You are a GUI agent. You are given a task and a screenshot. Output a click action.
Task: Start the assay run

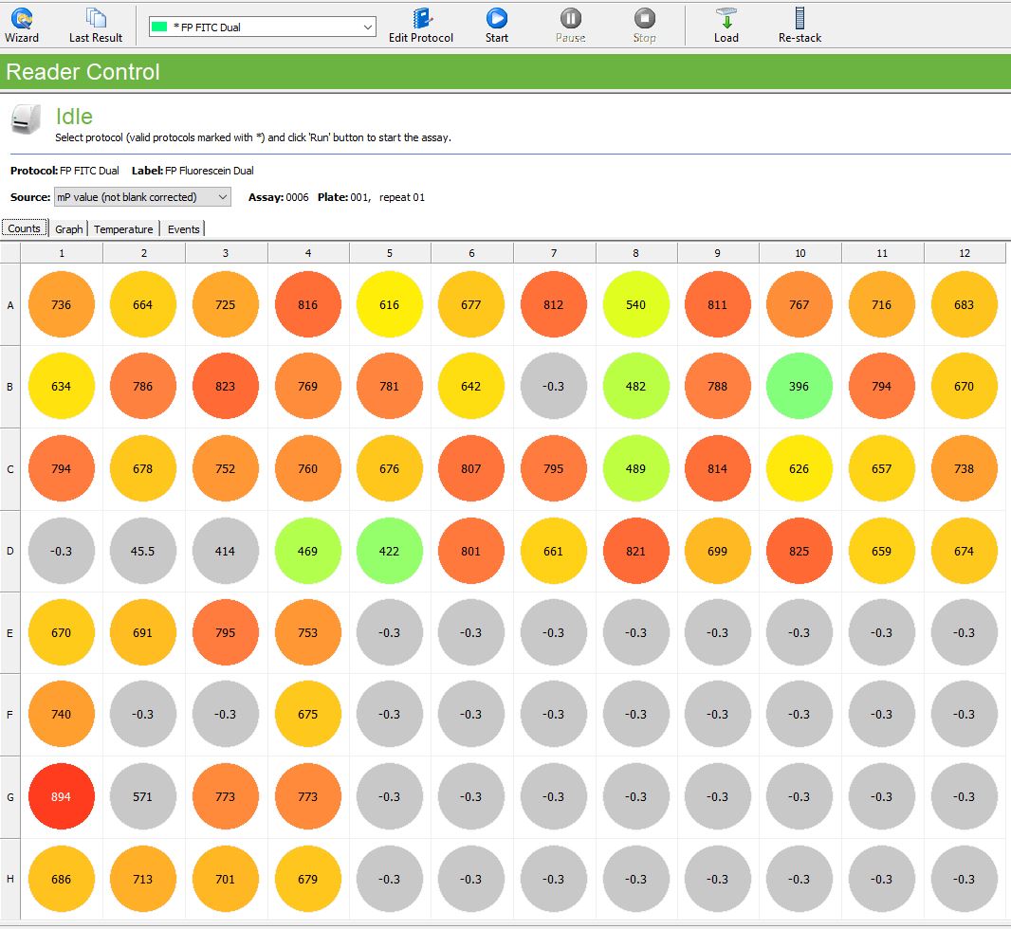pyautogui.click(x=497, y=25)
